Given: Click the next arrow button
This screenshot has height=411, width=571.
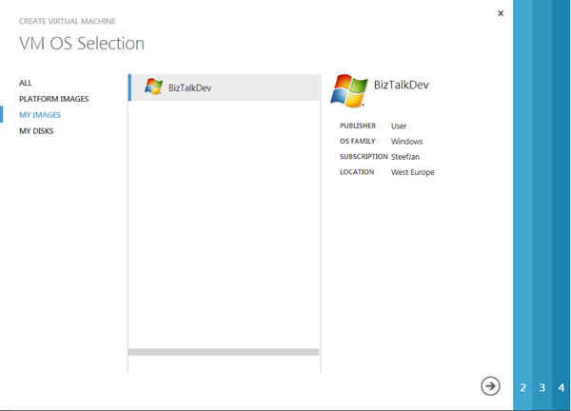Looking at the screenshot, I should pos(490,385).
